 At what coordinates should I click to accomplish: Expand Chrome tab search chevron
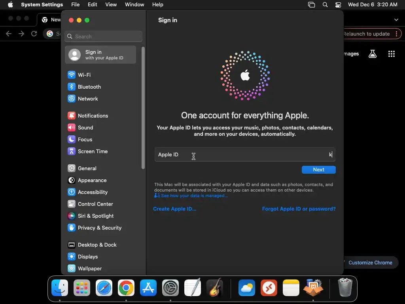point(396,20)
